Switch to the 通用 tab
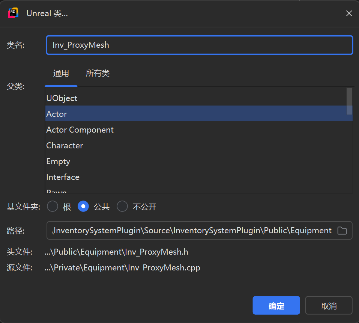359x323 pixels. point(61,73)
